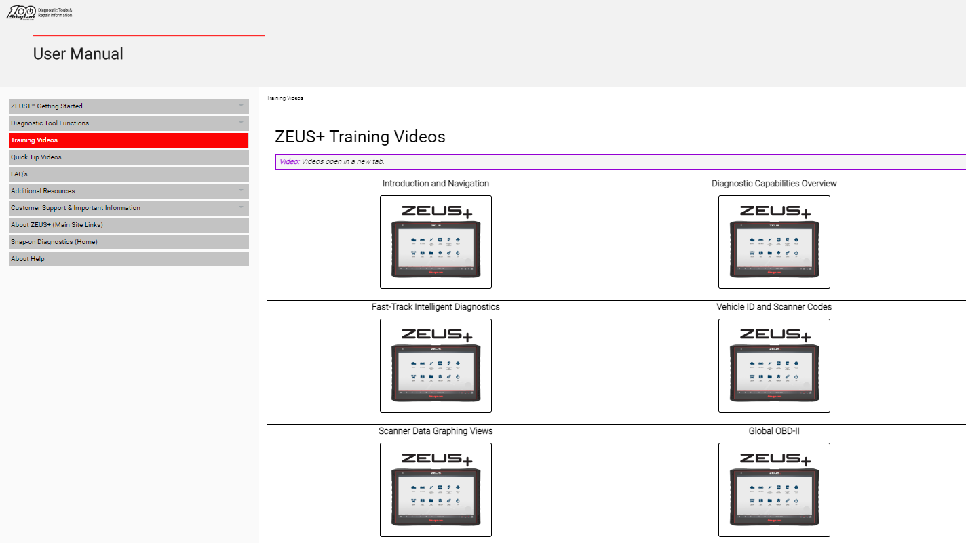Expand the "ZEUS+ Getting Started" section

[128, 106]
